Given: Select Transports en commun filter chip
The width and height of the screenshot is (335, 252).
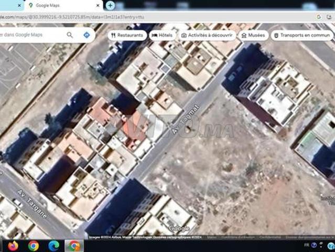Looking at the screenshot, I should pos(302,35).
